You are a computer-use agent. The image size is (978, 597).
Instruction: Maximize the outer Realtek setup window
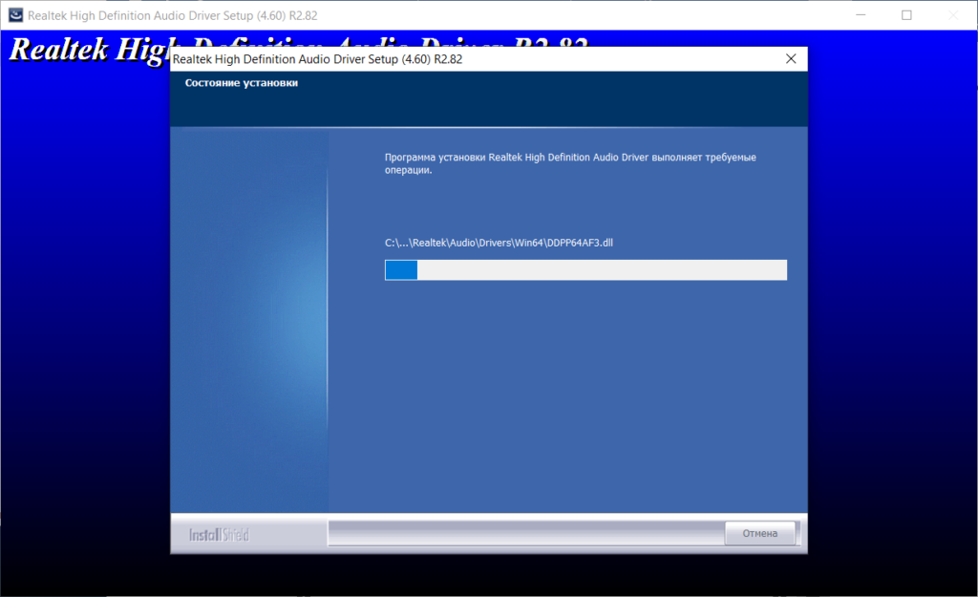[906, 15]
